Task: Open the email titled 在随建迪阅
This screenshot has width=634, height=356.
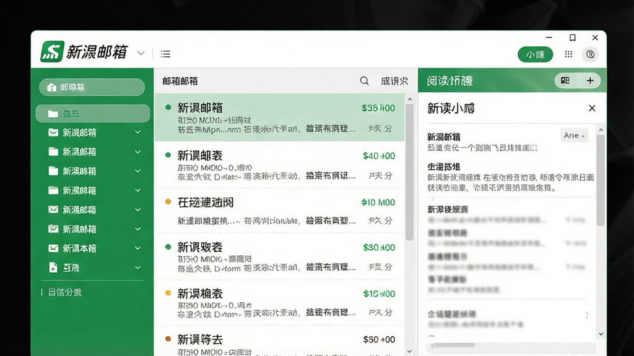Action: pos(279,211)
